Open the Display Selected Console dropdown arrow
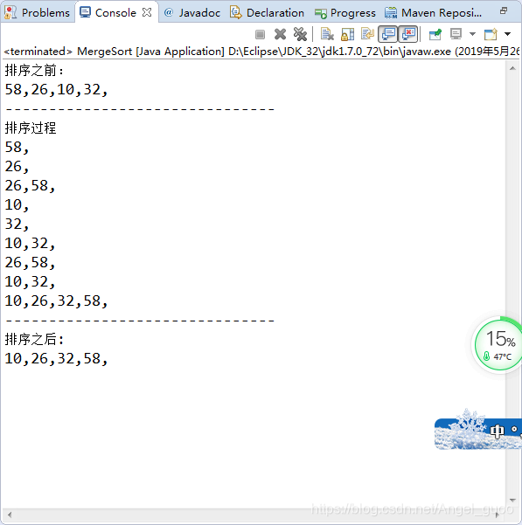This screenshot has height=525, width=522. point(472,34)
